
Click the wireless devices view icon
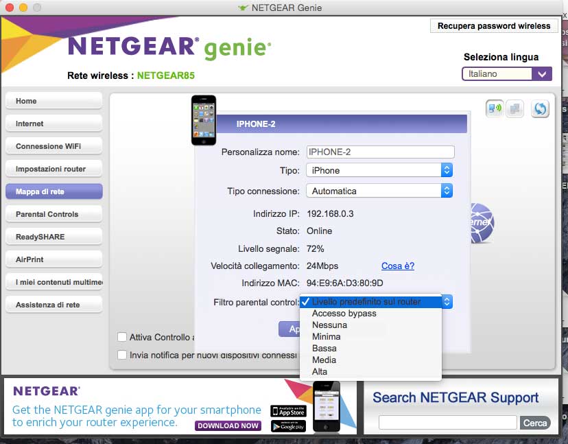point(495,108)
